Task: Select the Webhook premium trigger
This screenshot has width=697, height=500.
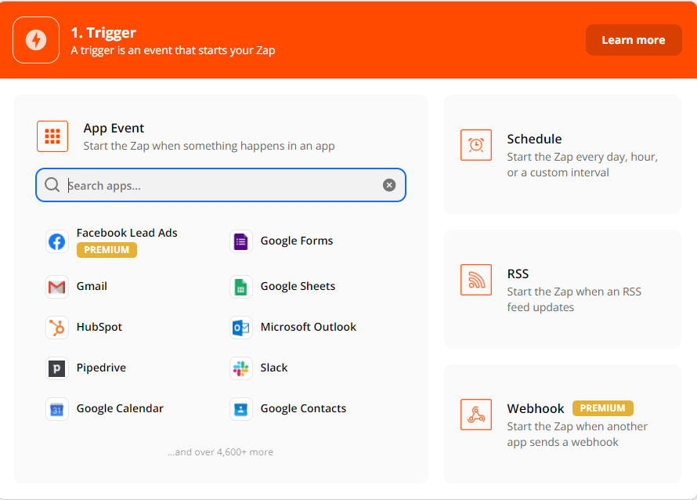Action: (x=562, y=424)
